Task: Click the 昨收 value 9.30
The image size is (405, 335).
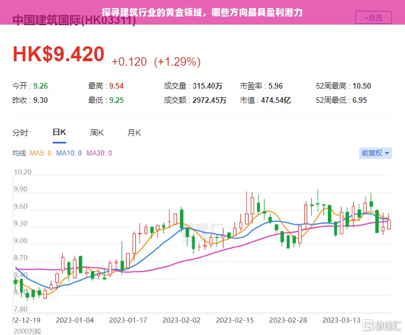Action: (41, 100)
